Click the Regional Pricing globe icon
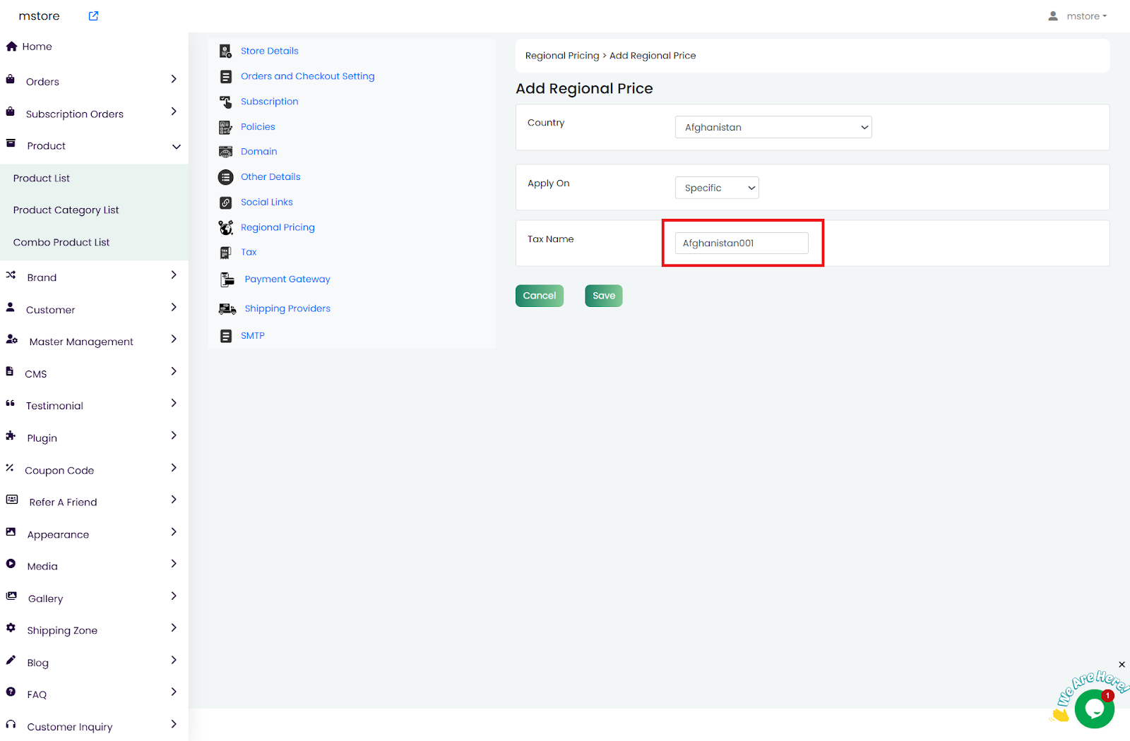This screenshot has width=1130, height=741. [225, 227]
